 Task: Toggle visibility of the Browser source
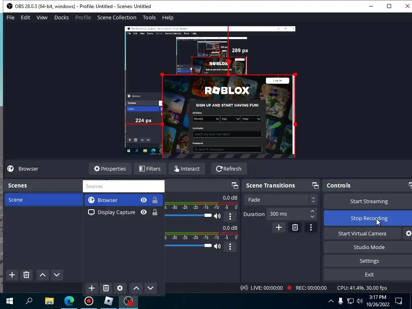click(x=144, y=200)
